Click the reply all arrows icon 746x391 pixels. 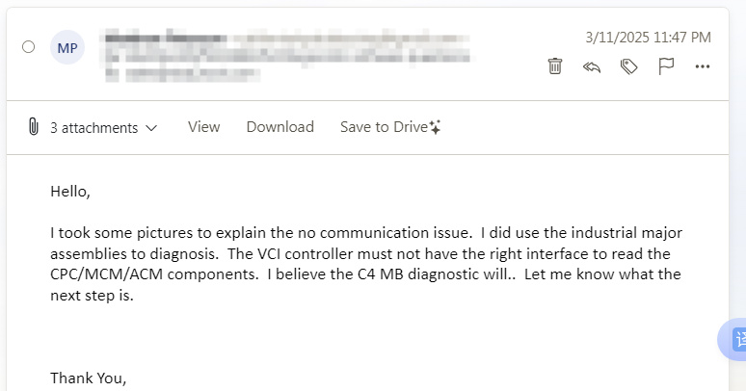coord(592,67)
